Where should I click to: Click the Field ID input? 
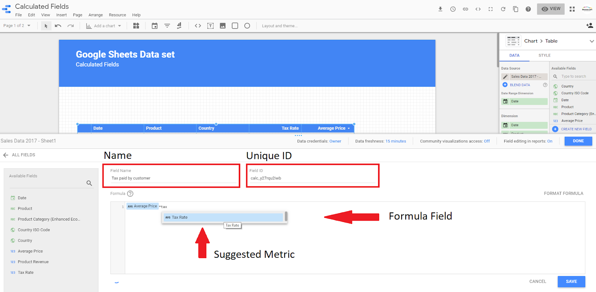click(313, 178)
